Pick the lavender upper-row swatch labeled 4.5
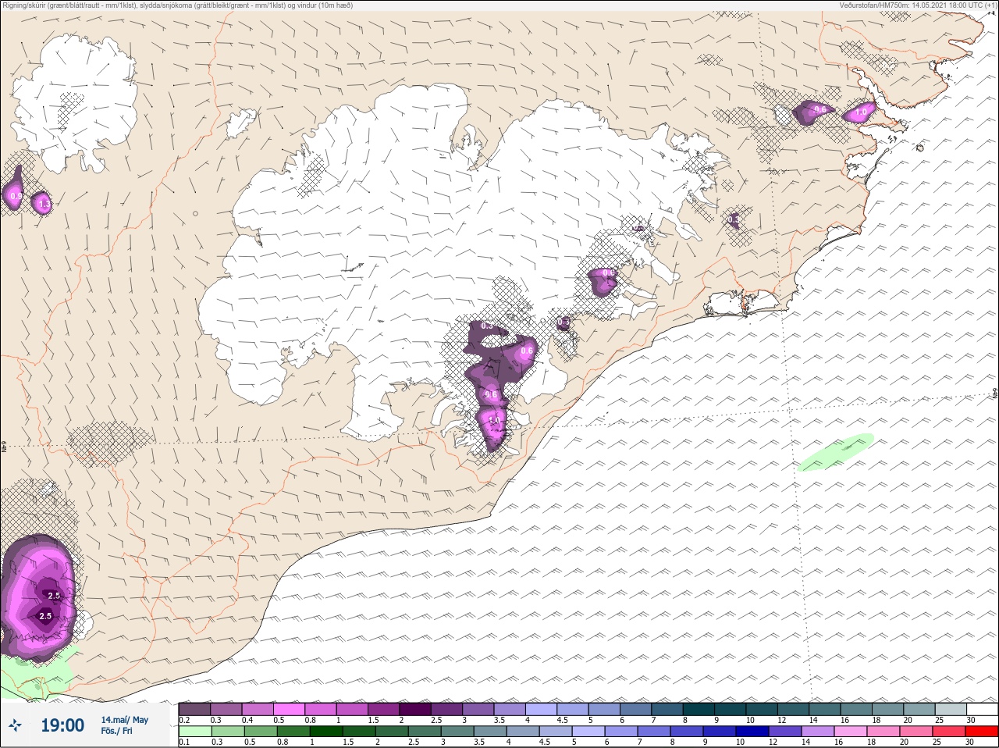Viewport: 999px width, 748px height. (x=573, y=709)
